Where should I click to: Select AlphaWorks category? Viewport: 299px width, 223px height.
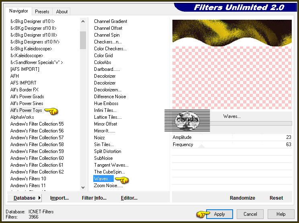22,117
